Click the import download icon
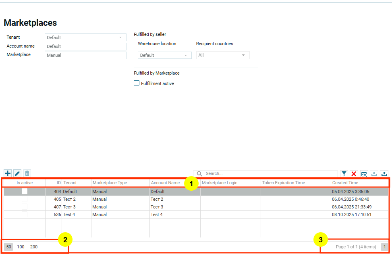Image resolution: width=392 pixels, height=254 pixels. 374,174
